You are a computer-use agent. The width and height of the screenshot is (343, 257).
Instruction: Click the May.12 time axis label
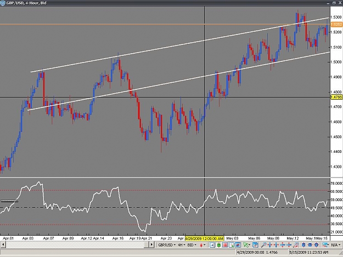pyautogui.click(x=293, y=238)
